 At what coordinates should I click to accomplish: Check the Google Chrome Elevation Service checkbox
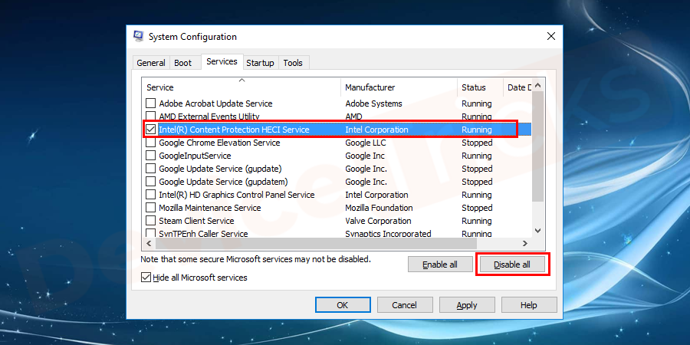click(151, 143)
